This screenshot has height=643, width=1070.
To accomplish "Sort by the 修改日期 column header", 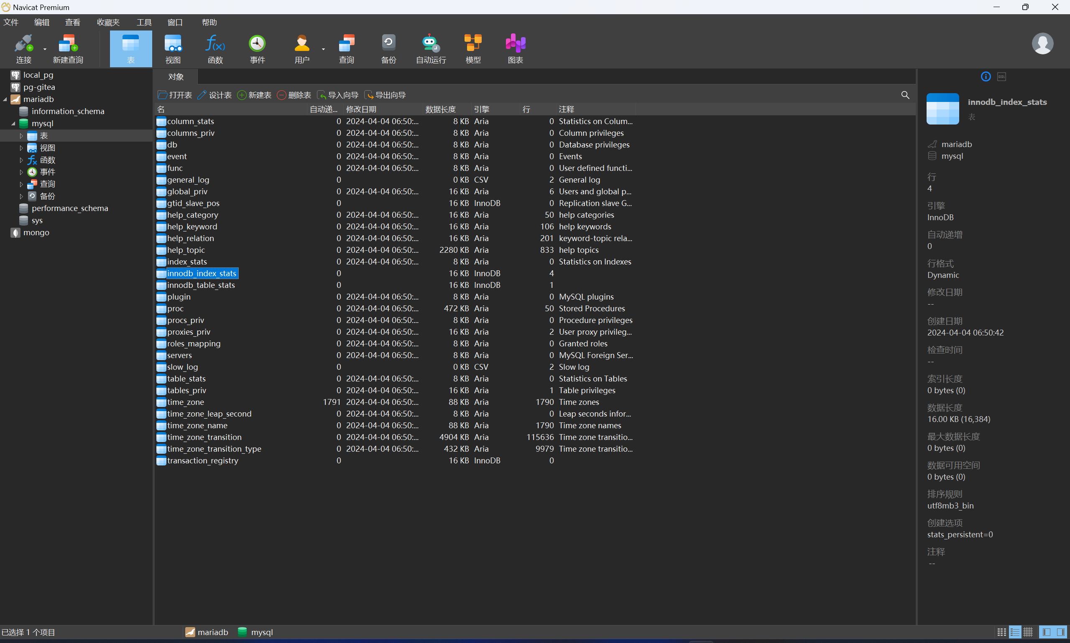I will (383, 109).
